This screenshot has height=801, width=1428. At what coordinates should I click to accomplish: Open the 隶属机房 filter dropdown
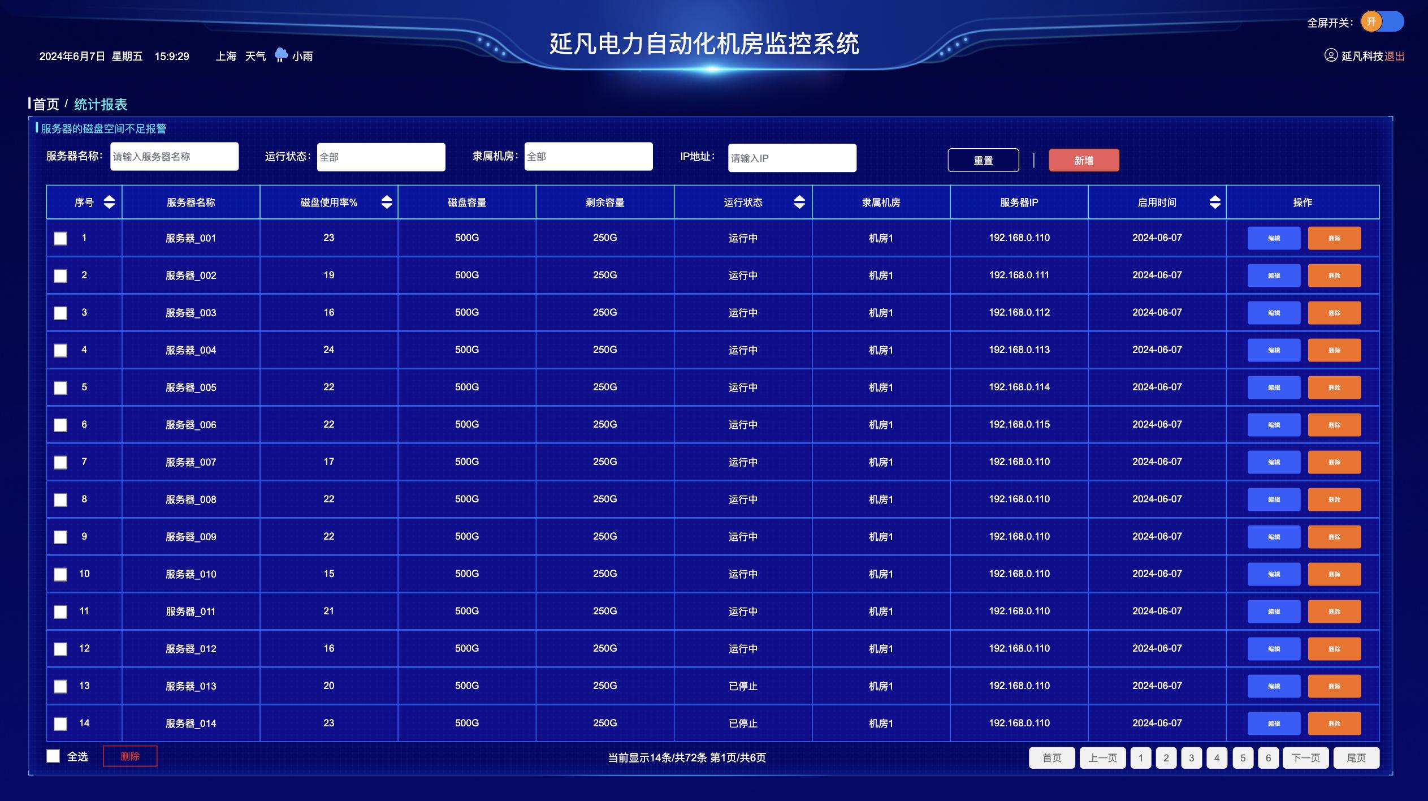(588, 156)
